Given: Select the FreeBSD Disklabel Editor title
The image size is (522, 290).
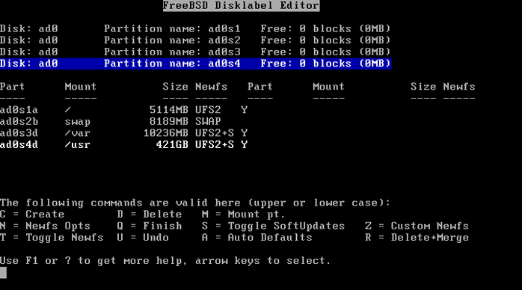Looking at the screenshot, I should click(x=241, y=6).
